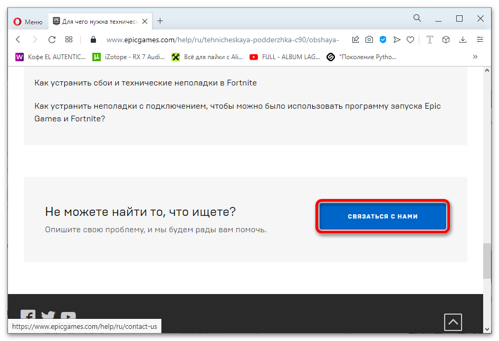This screenshot has height=341, width=499.
Task: Open article about Epic Games launcher connection issues
Action: 237,112
